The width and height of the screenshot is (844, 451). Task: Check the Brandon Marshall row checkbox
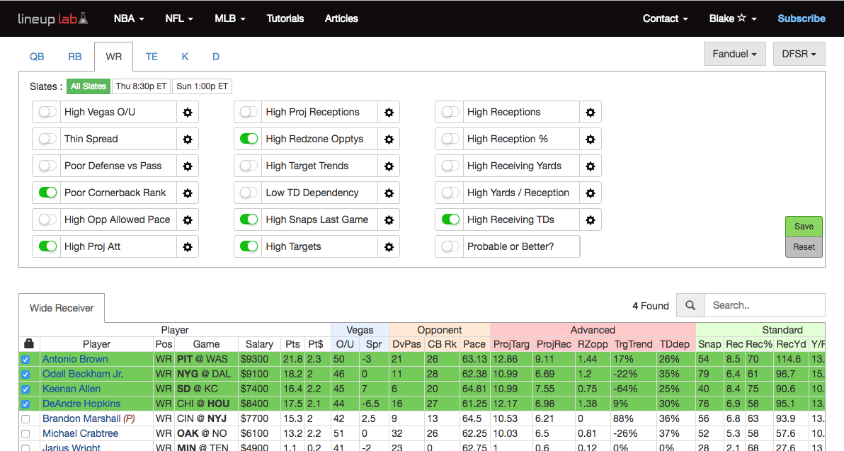(x=25, y=418)
